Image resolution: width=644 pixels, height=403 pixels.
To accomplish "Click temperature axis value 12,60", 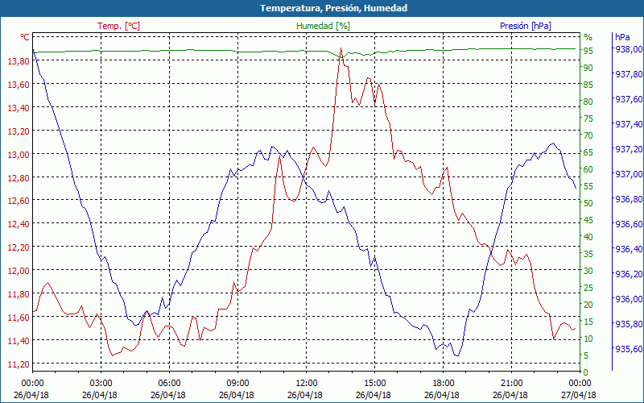I will [x=18, y=200].
